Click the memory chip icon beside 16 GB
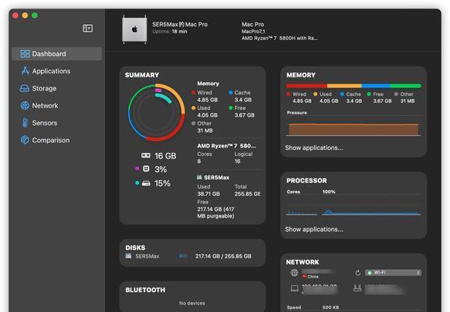 tap(146, 155)
